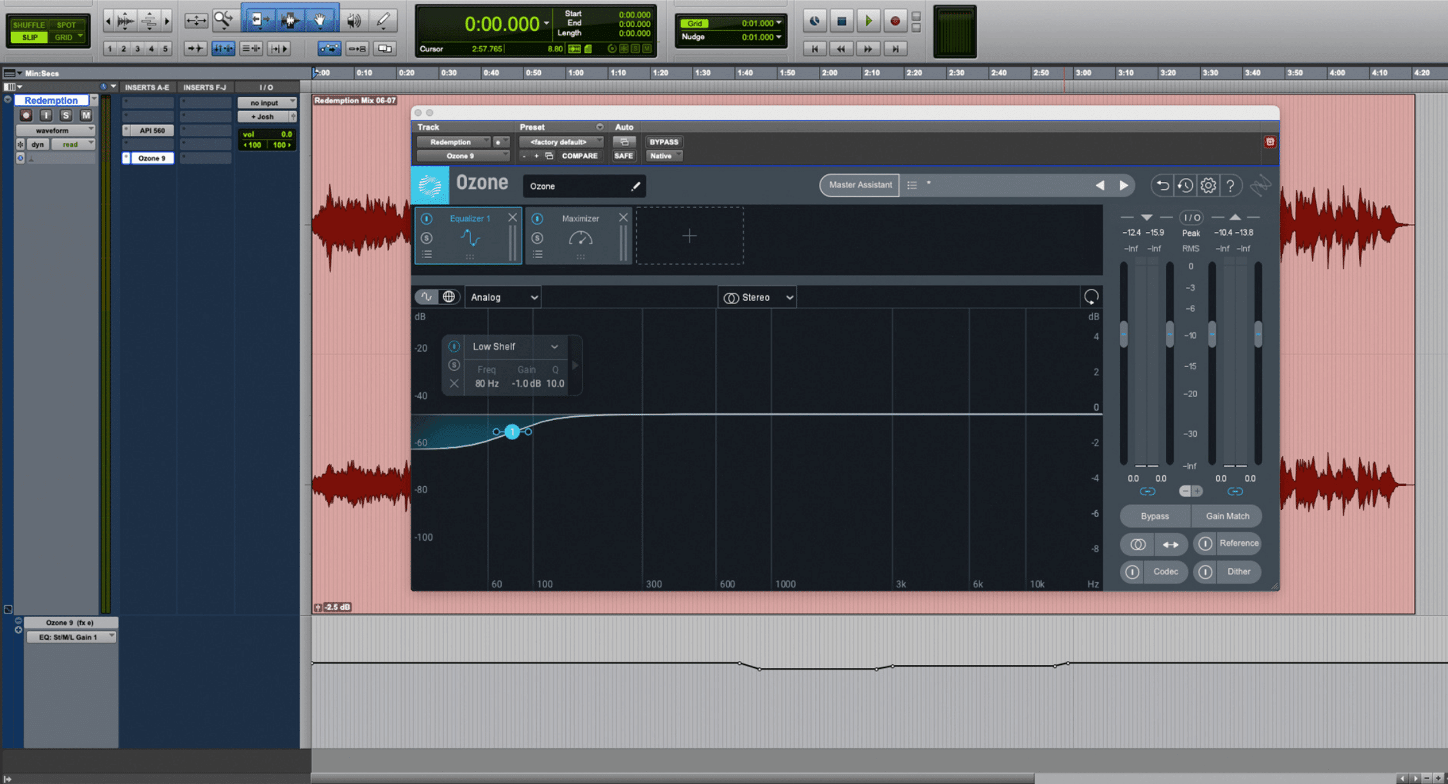The height and width of the screenshot is (784, 1448).
Task: Delete the Low Shelf EQ band
Action: (x=454, y=383)
